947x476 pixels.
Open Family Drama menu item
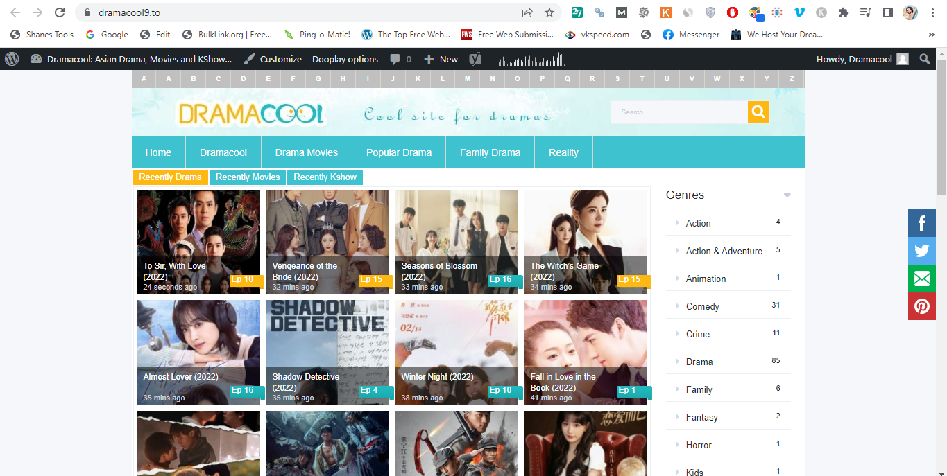click(490, 152)
